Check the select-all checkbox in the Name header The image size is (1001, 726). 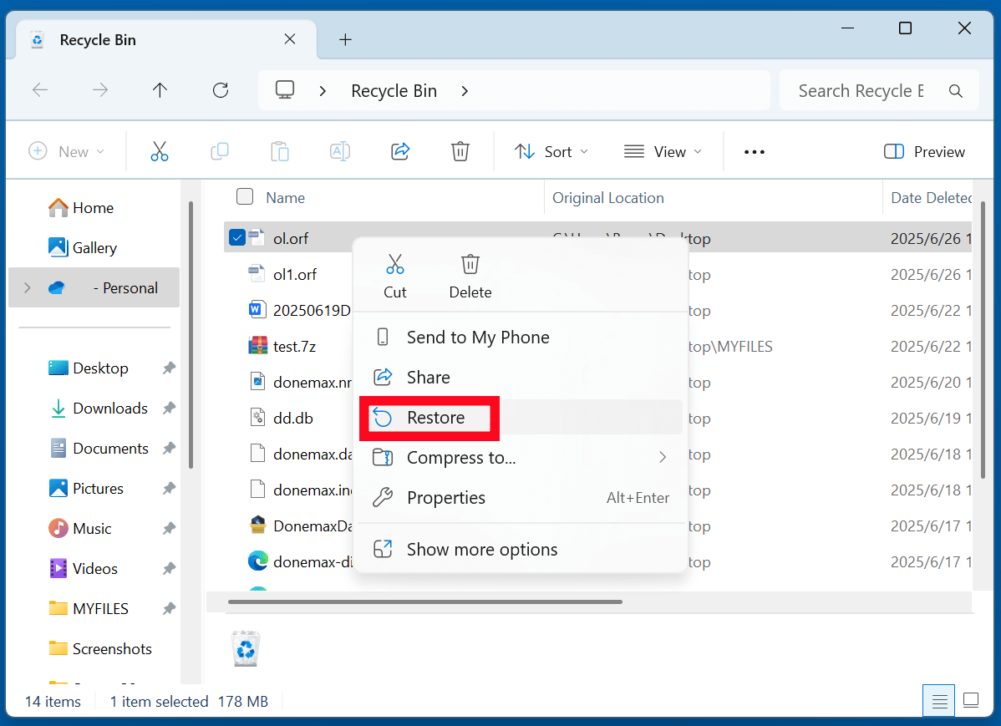click(x=244, y=196)
